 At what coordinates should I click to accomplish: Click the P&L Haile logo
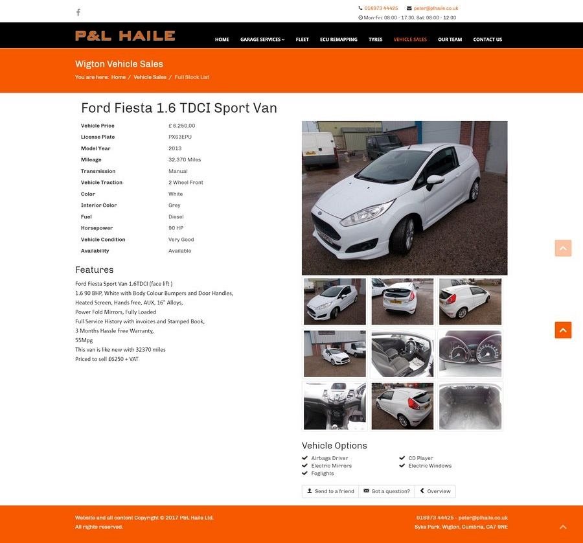pyautogui.click(x=125, y=36)
